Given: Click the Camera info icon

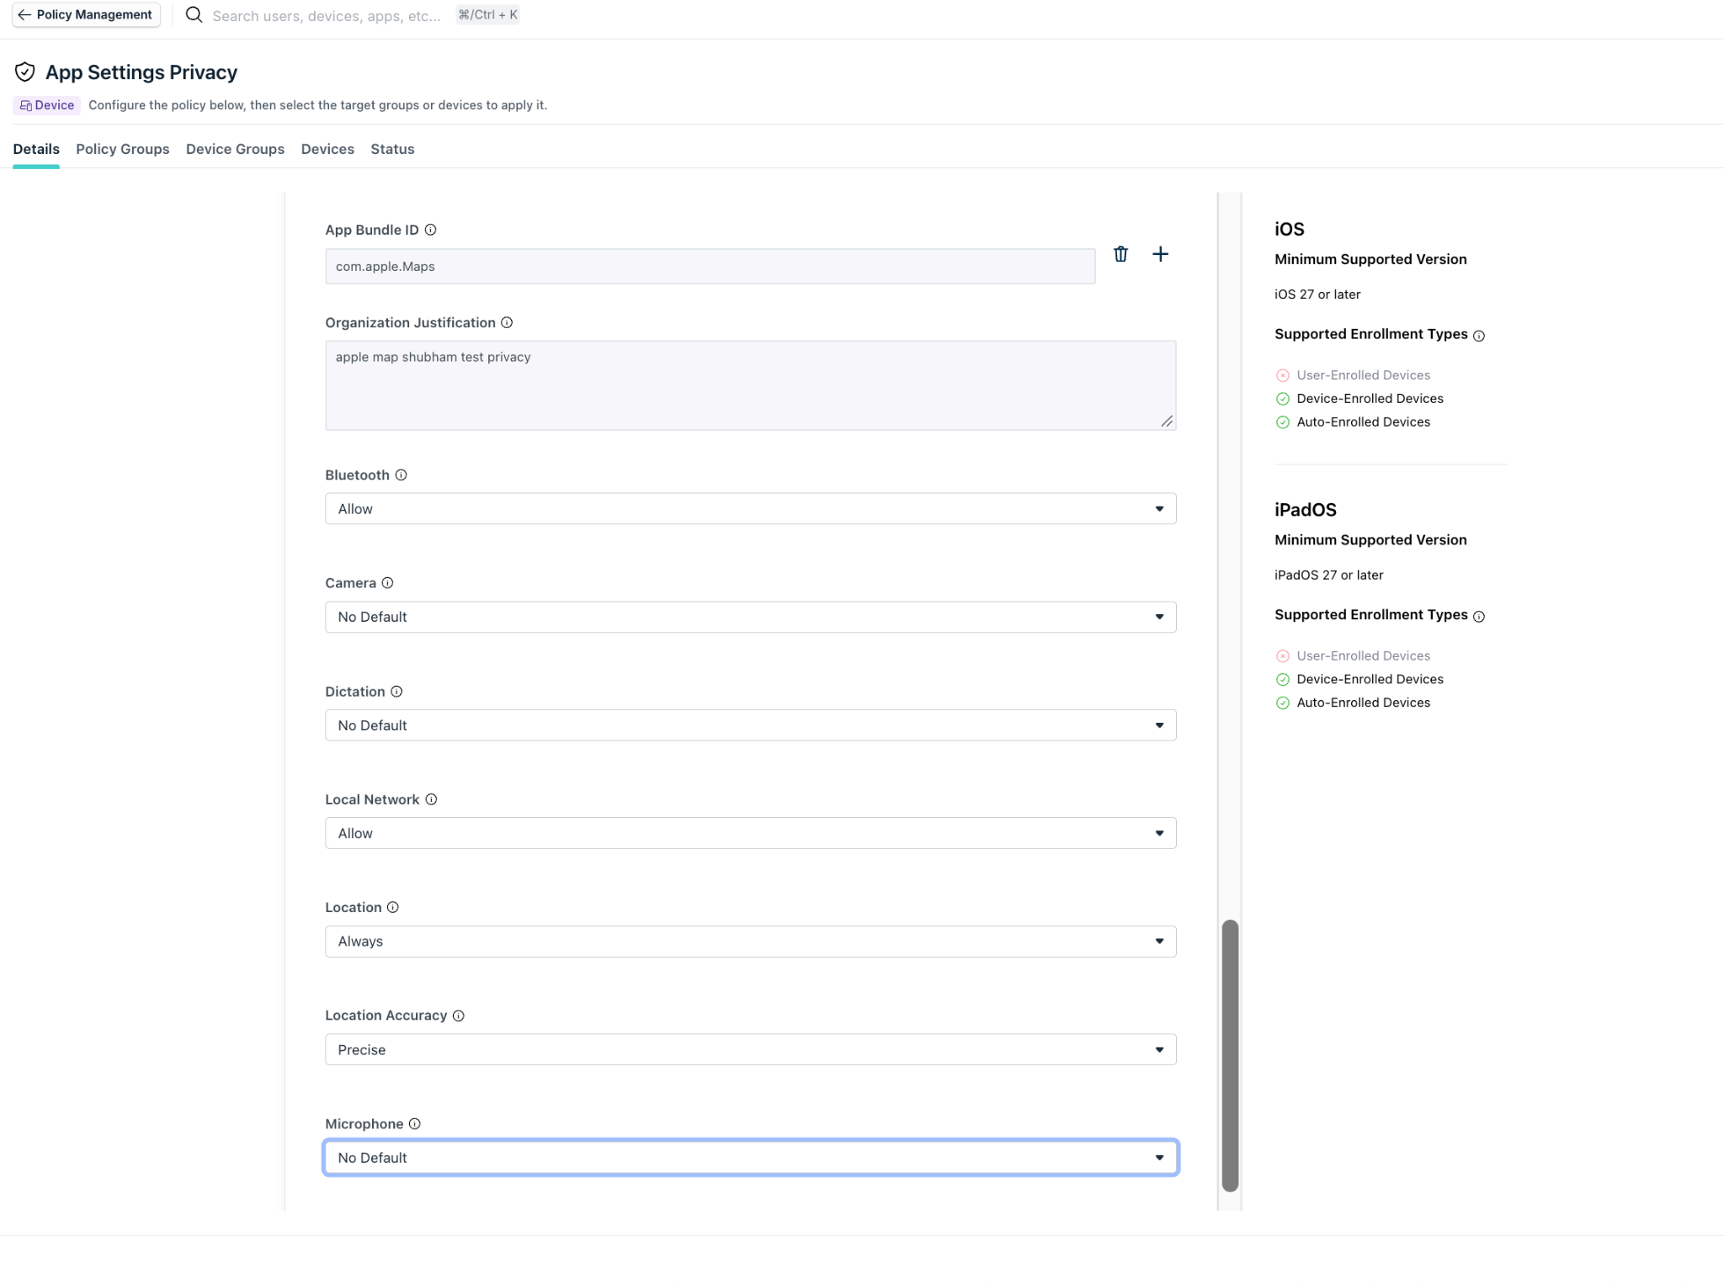Looking at the screenshot, I should [x=387, y=583].
